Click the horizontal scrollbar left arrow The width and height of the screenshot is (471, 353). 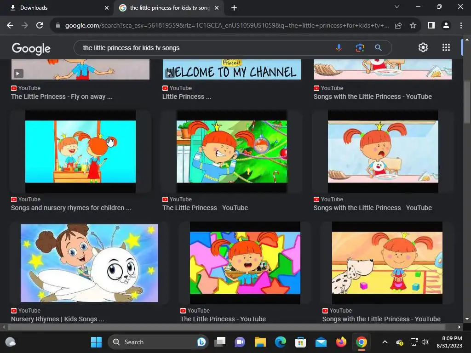tap(3, 327)
